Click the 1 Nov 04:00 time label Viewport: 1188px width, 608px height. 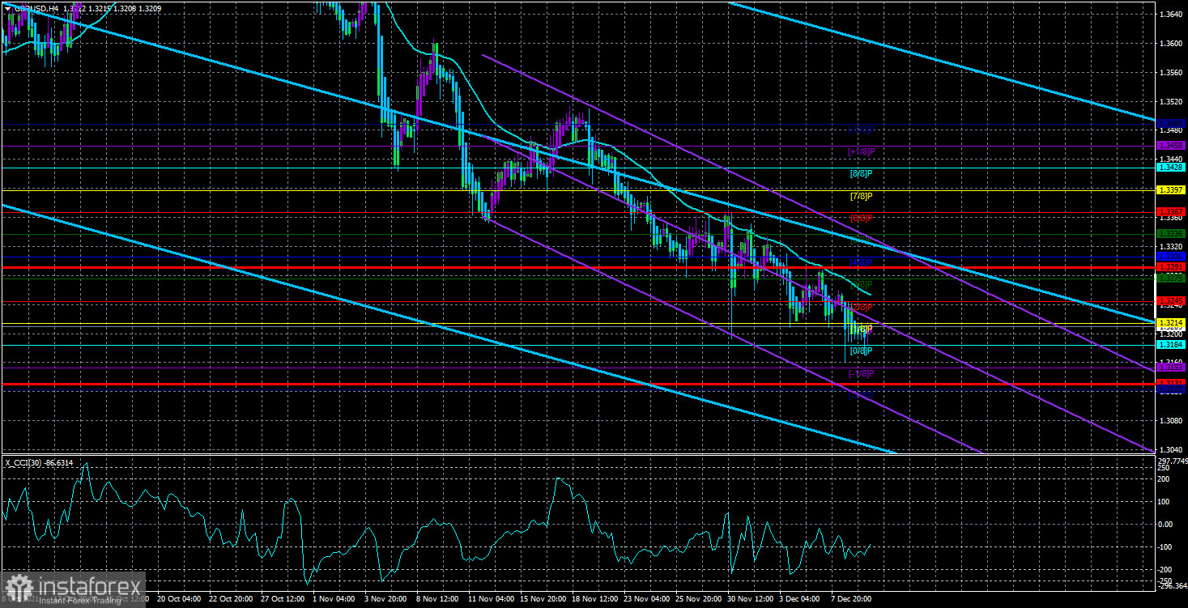(x=334, y=599)
